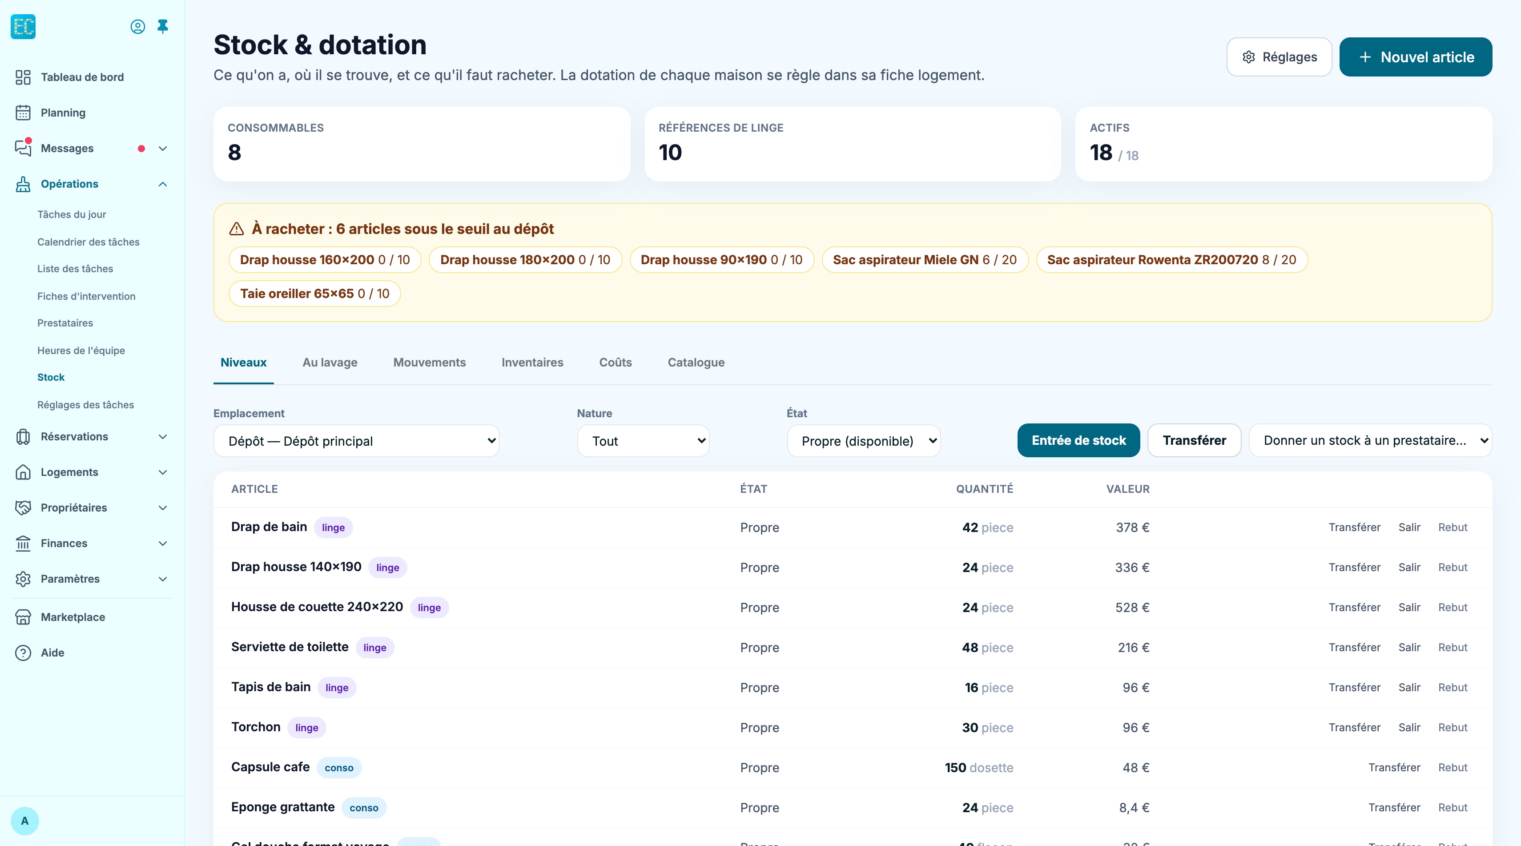Open the Donner un stock à un prestataire dropdown
Image resolution: width=1521 pixels, height=846 pixels.
click(1370, 440)
